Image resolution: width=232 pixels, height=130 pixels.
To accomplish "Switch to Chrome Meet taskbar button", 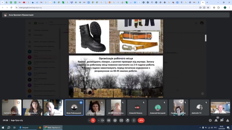I will coord(53,128).
